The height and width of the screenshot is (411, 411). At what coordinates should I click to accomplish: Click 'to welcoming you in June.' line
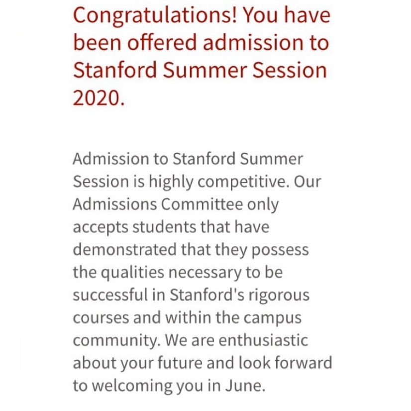coord(169,386)
